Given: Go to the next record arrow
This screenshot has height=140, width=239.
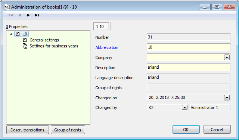Looking at the screenshot, I should [x=28, y=15].
